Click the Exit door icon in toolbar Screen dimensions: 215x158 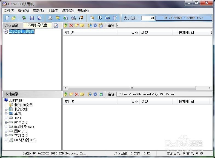coord(115,18)
